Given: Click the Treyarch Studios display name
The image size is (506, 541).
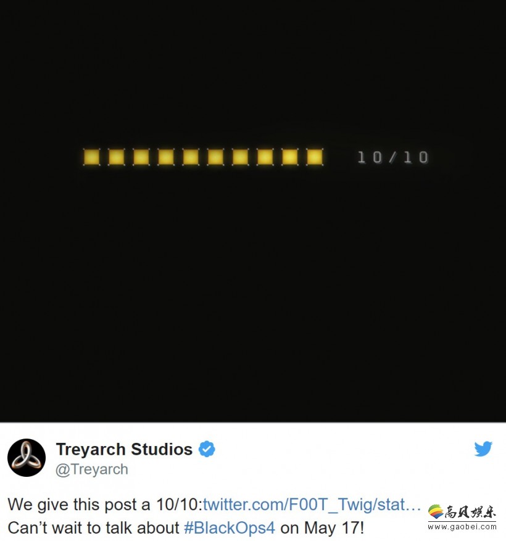Looking at the screenshot, I should click(124, 449).
